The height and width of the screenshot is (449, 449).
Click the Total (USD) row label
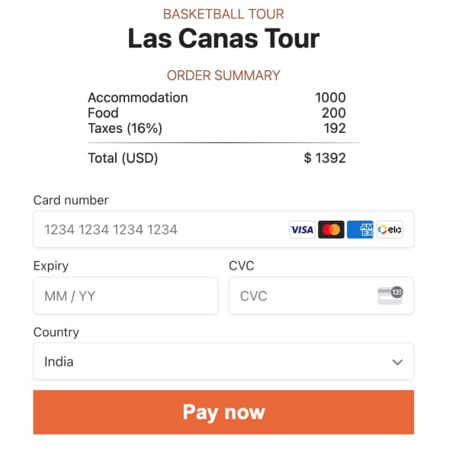(x=123, y=158)
